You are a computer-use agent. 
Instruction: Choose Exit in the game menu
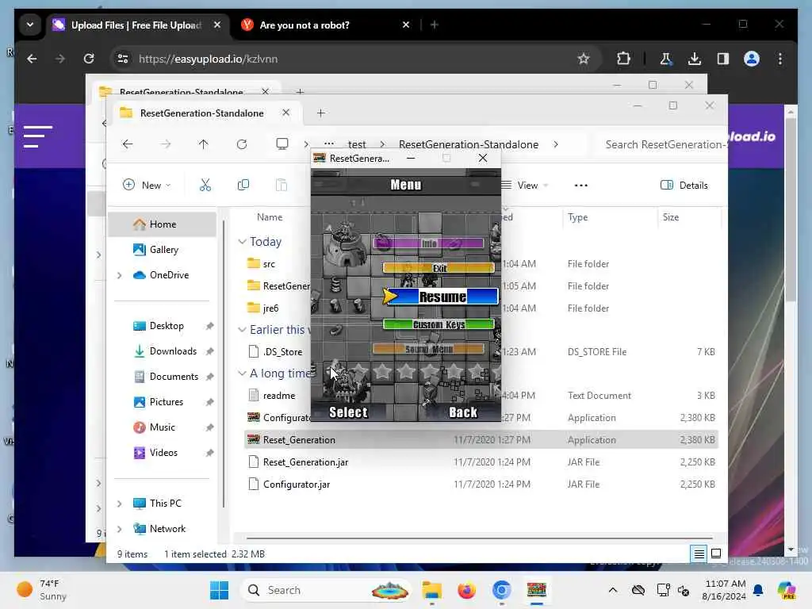[x=439, y=268]
